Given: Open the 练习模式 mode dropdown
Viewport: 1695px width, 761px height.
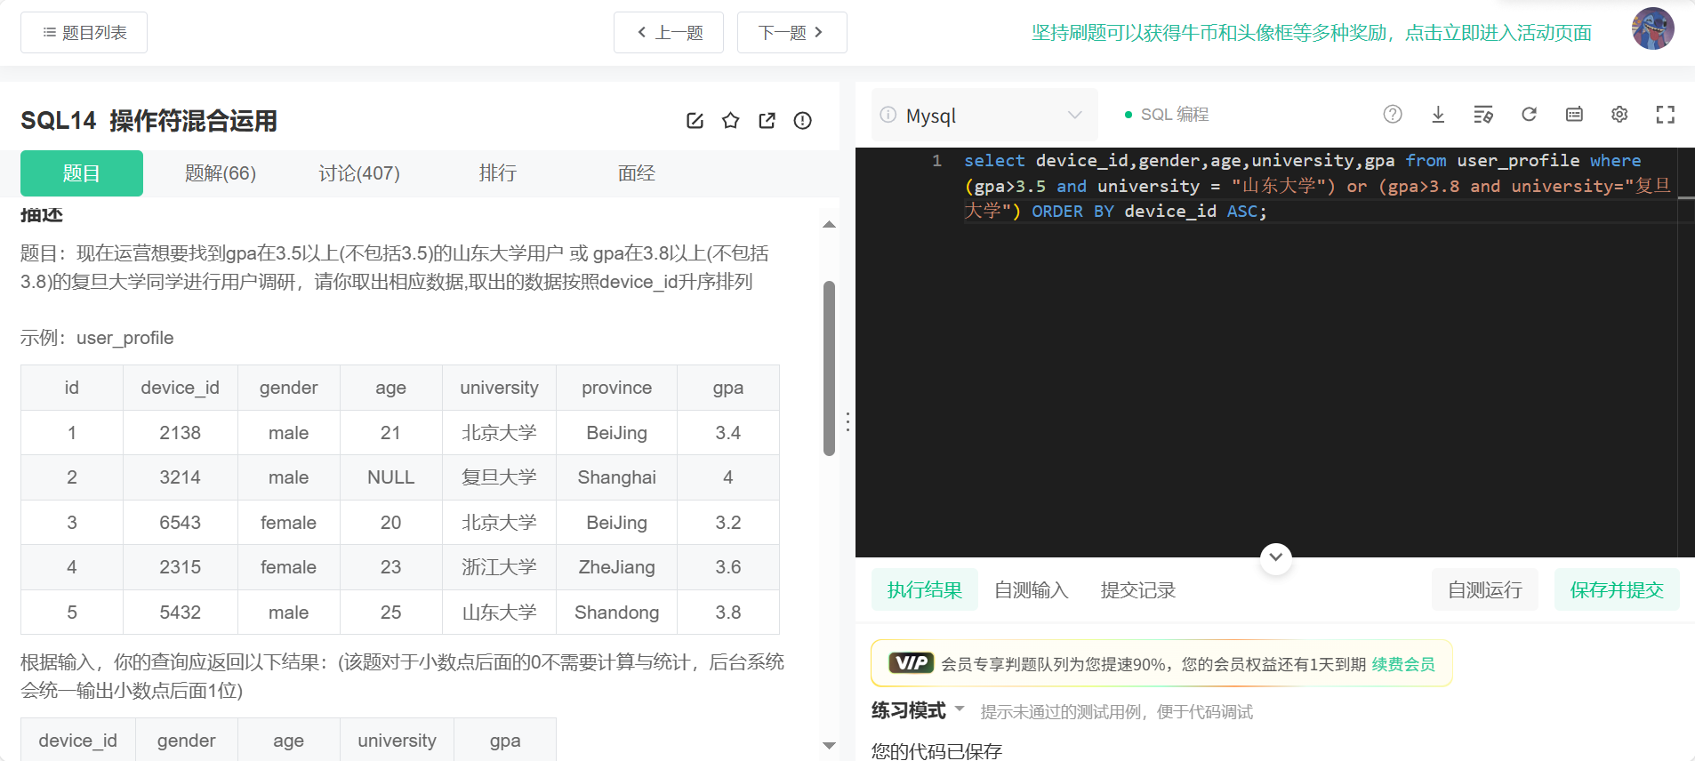Looking at the screenshot, I should pyautogui.click(x=918, y=710).
